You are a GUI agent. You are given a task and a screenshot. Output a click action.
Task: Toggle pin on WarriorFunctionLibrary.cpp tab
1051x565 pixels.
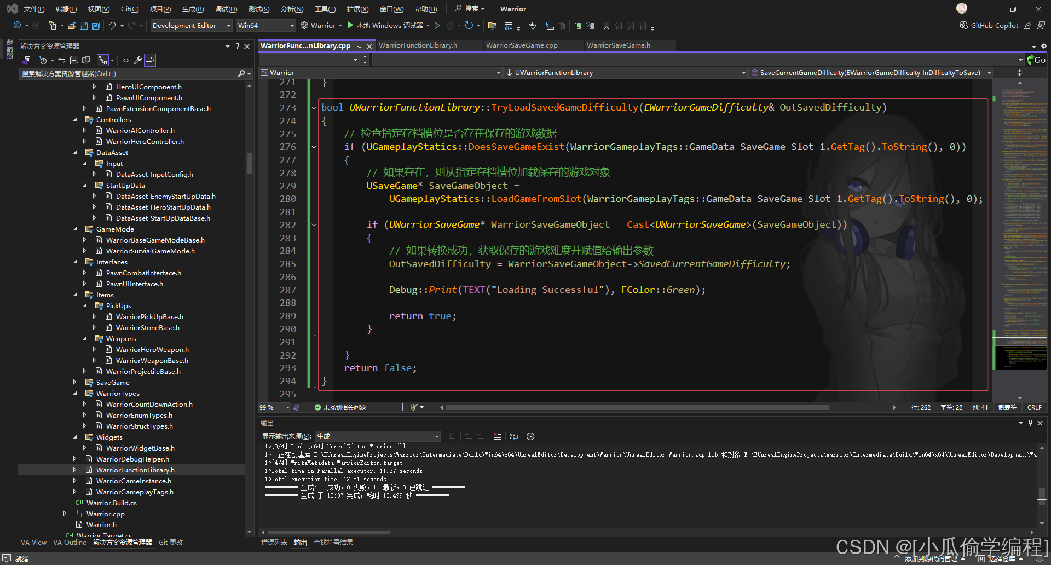[359, 46]
